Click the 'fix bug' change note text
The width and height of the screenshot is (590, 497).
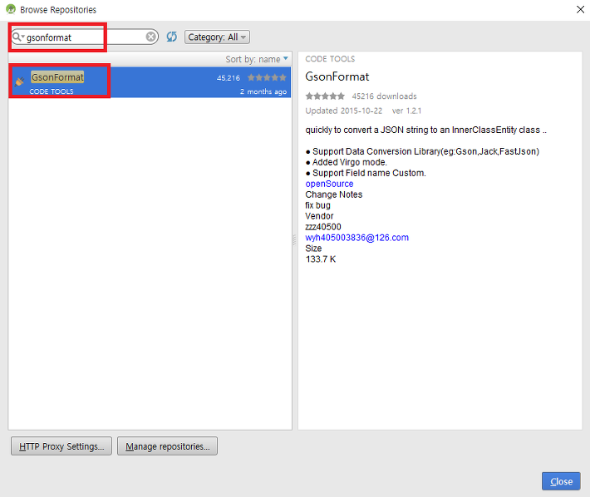(x=318, y=205)
